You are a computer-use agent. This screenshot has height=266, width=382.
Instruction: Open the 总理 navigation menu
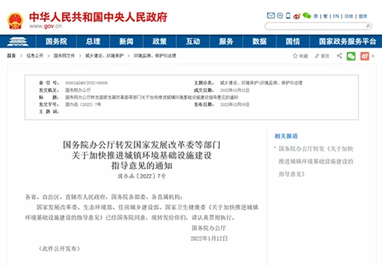tap(93, 41)
